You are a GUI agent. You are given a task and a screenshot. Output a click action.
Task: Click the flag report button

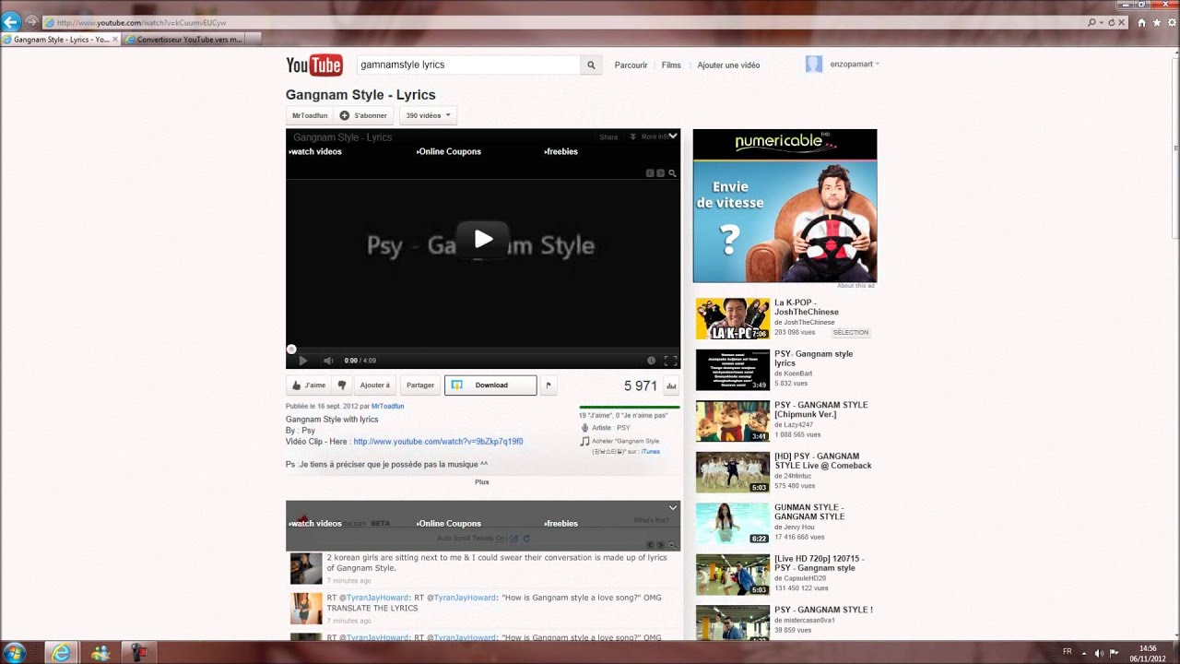(x=548, y=385)
